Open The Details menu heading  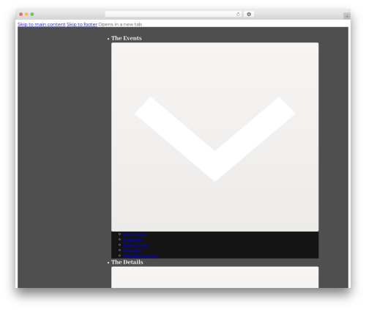coord(127,262)
